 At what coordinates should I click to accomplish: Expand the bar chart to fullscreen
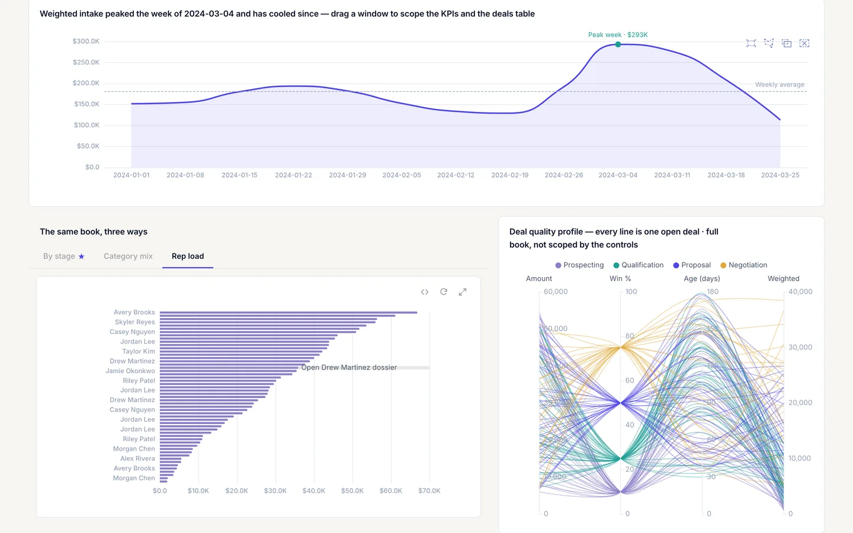tap(463, 292)
